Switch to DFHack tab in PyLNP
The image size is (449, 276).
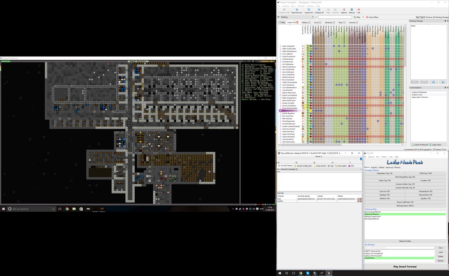397,168
